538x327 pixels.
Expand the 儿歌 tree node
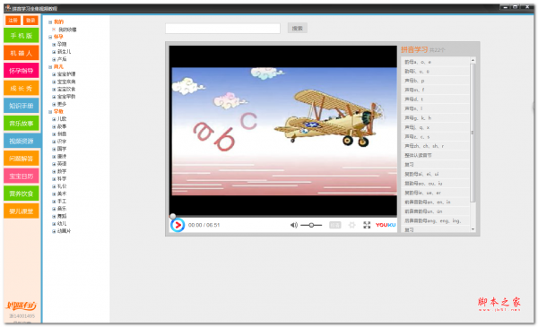click(x=54, y=119)
